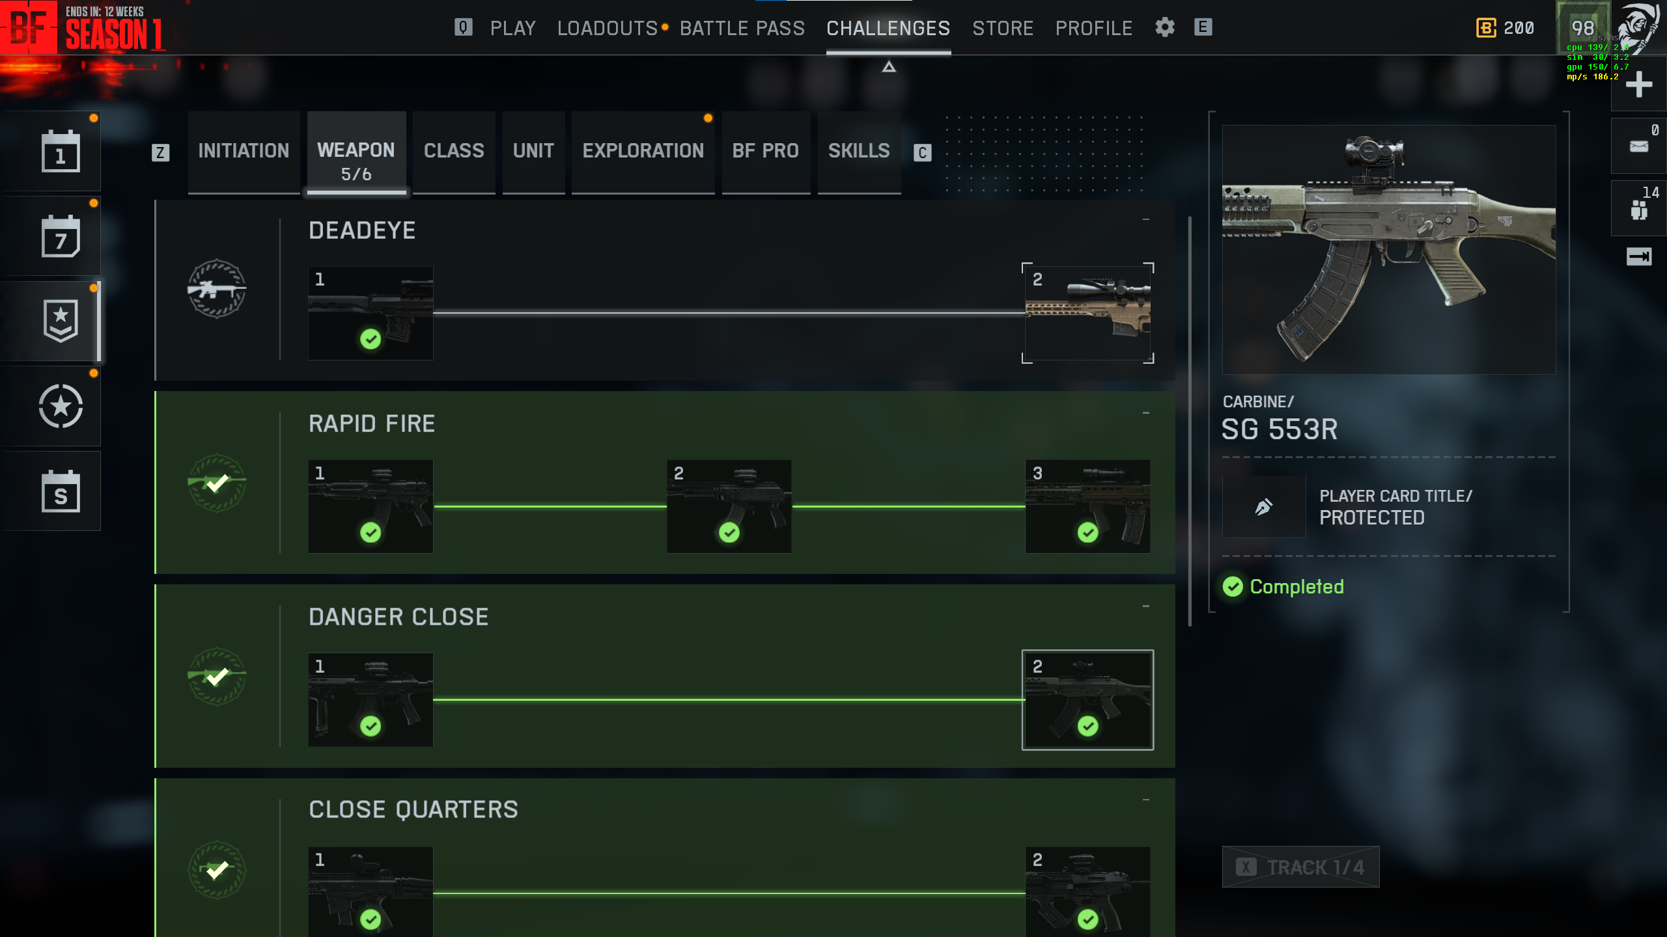Click the plus icon at top right
The image size is (1667, 937).
[1639, 85]
